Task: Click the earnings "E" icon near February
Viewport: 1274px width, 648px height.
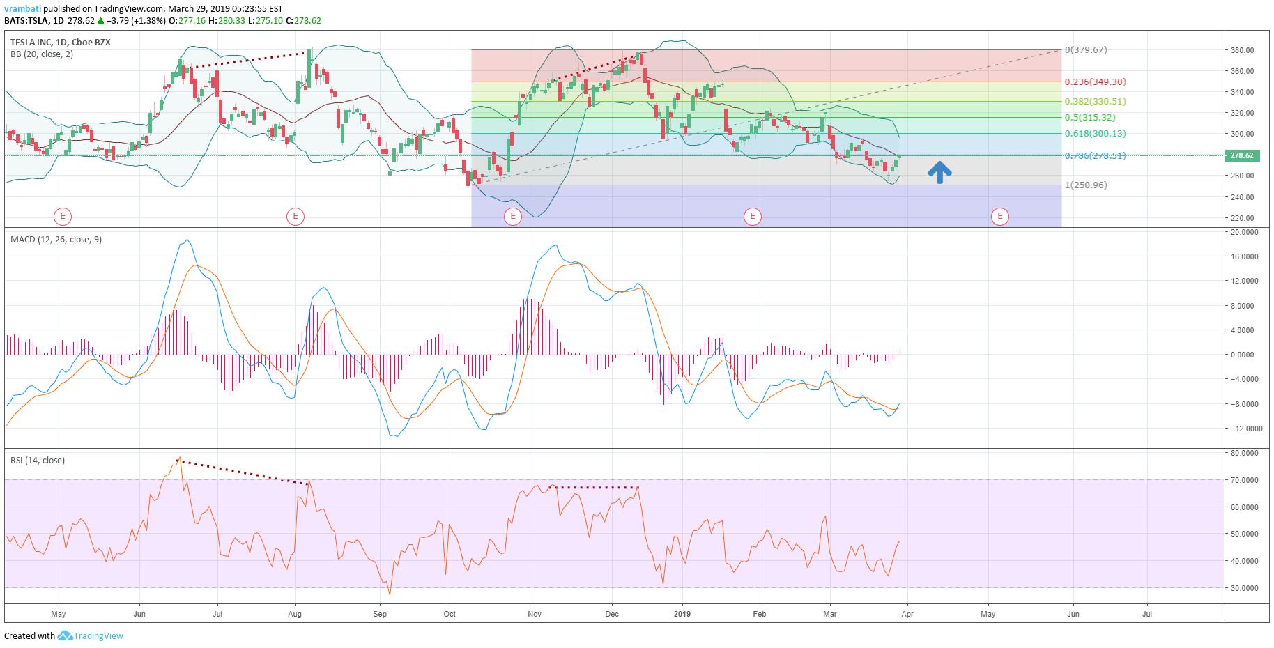Action: 753,216
